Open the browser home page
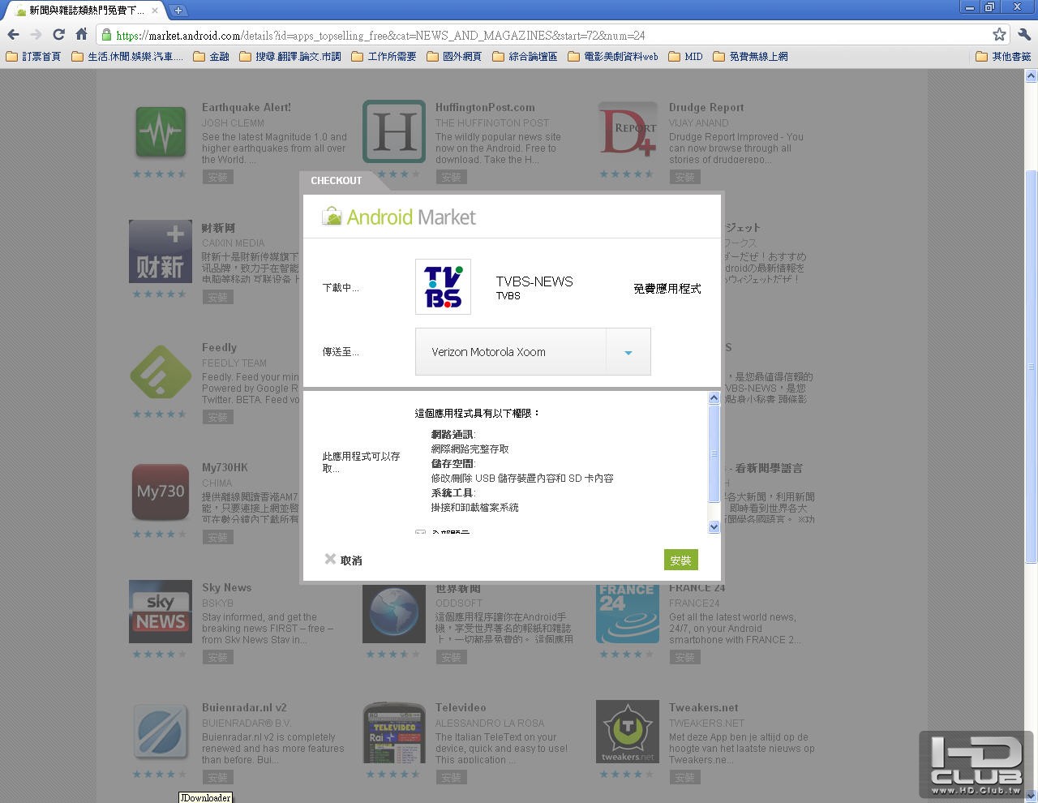This screenshot has height=803, width=1038. click(x=81, y=34)
